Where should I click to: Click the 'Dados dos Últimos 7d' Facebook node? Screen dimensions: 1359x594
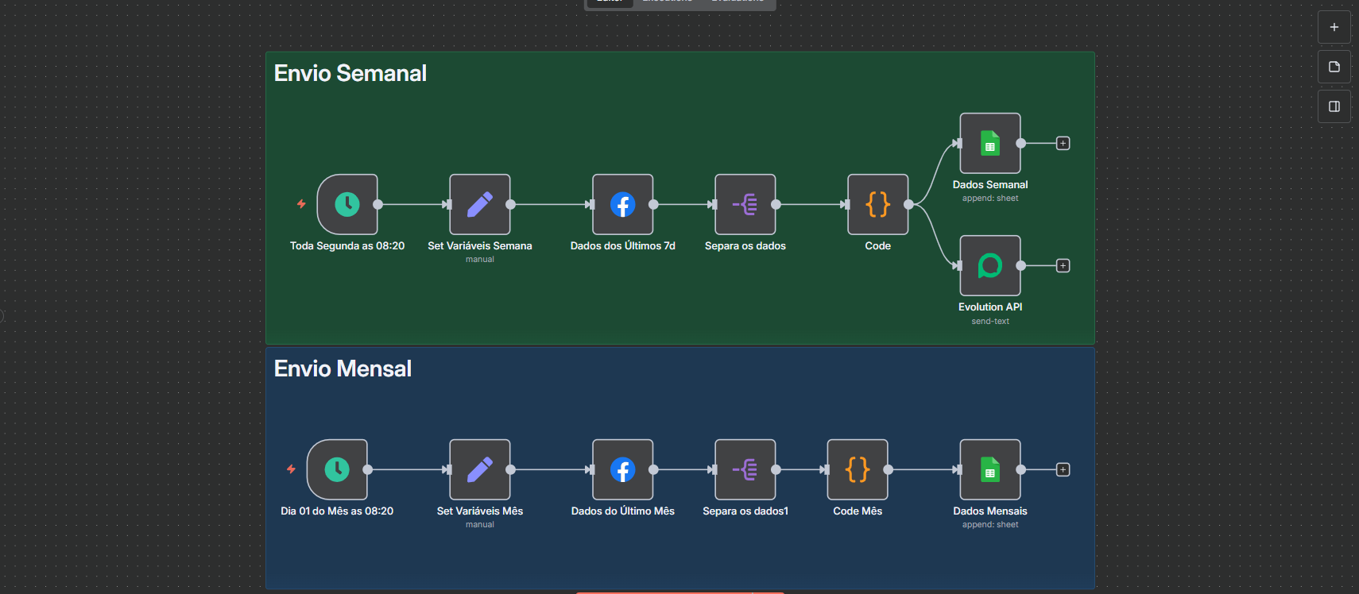622,205
